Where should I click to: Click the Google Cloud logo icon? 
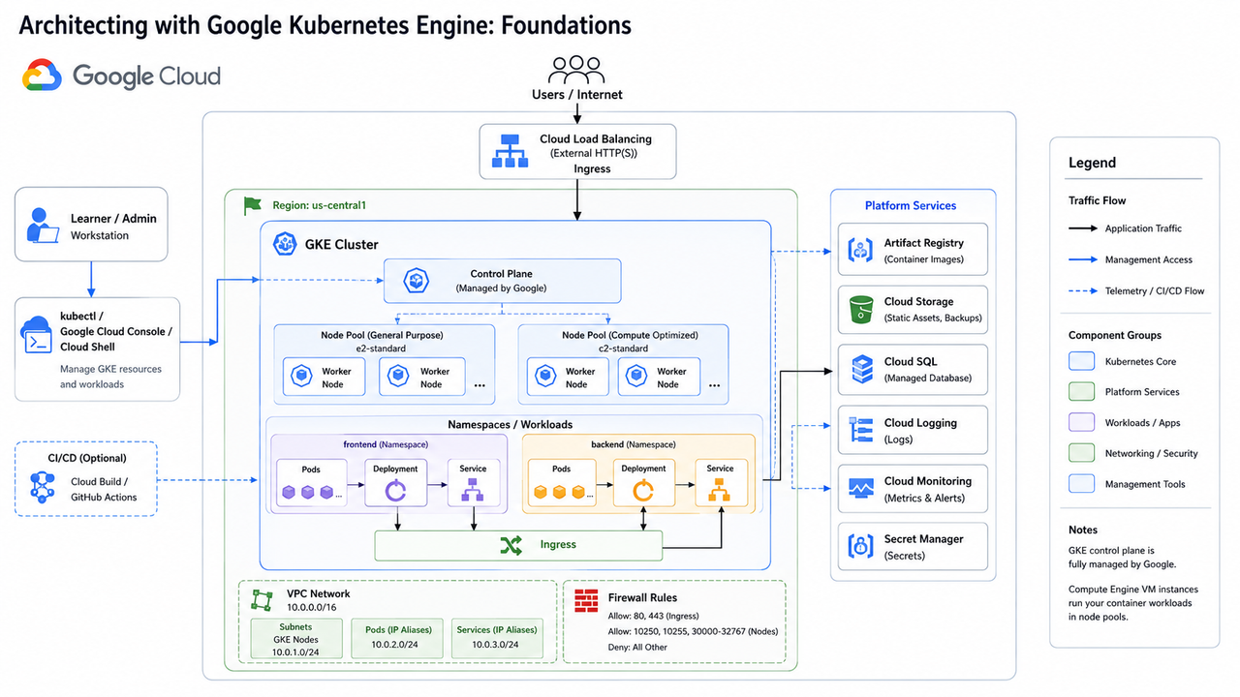(x=42, y=76)
